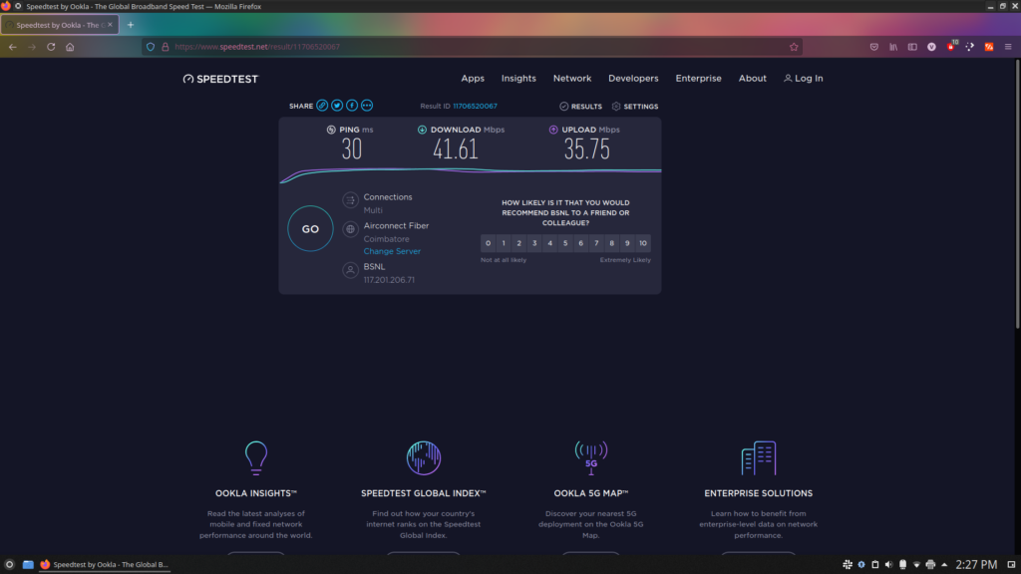The height and width of the screenshot is (574, 1021).
Task: Click the Enterprise Solutions building icon
Action: 759,457
